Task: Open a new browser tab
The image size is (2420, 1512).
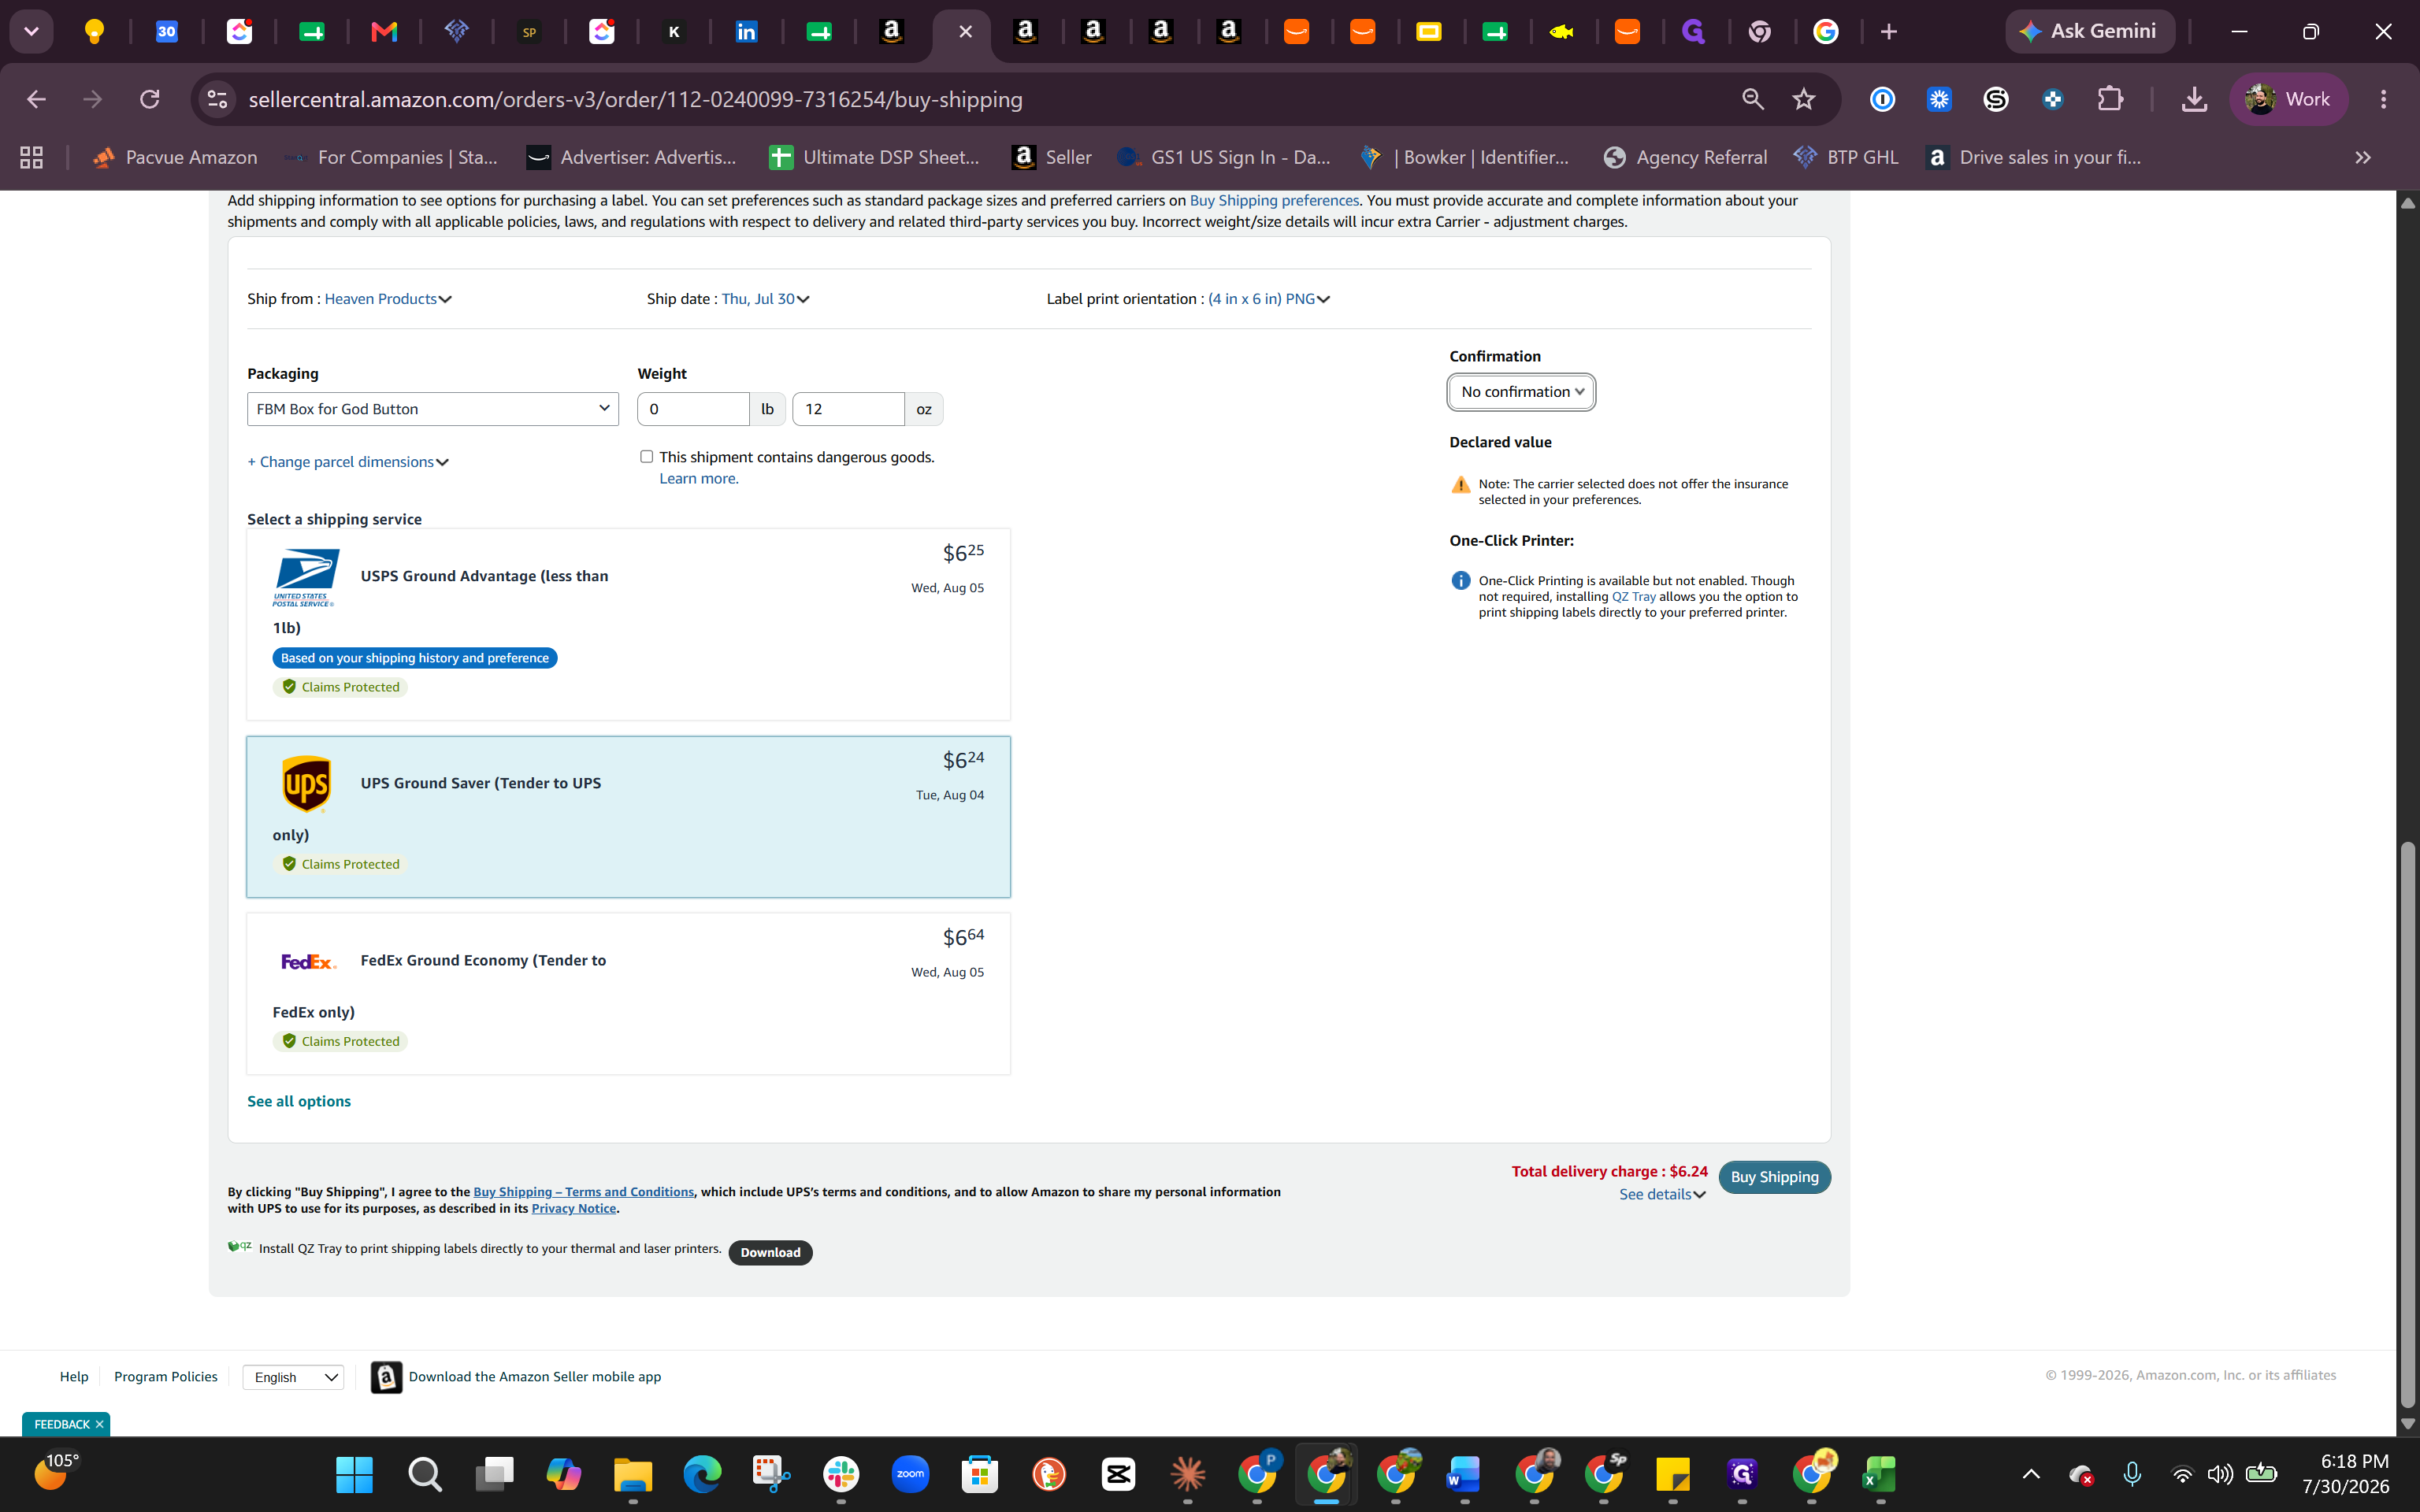Action: click(x=1888, y=32)
